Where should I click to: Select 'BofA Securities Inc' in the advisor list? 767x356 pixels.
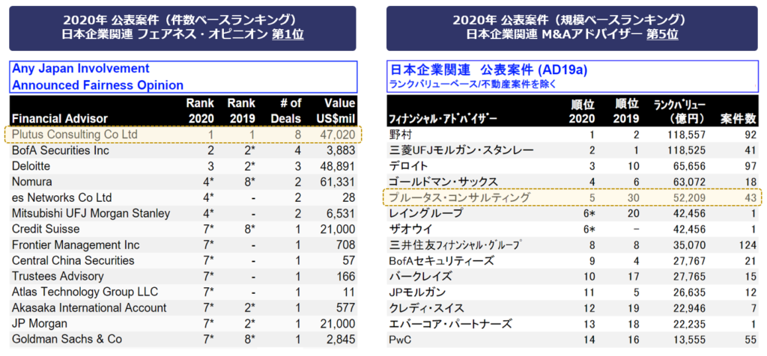pos(60,150)
